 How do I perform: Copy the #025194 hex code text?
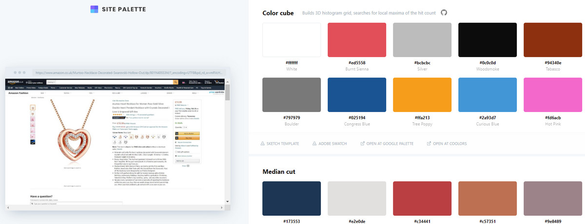point(357,117)
